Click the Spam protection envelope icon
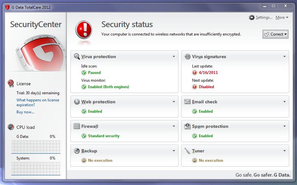Screen dimensions: 297x185 (188, 126)
